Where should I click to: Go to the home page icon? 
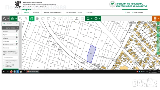coord(18,13)
